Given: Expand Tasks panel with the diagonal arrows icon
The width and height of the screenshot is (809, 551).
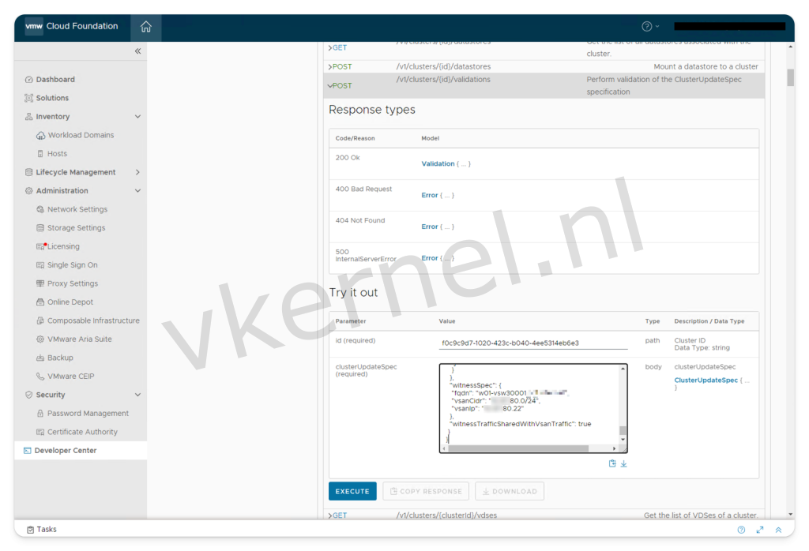Looking at the screenshot, I should tap(760, 530).
